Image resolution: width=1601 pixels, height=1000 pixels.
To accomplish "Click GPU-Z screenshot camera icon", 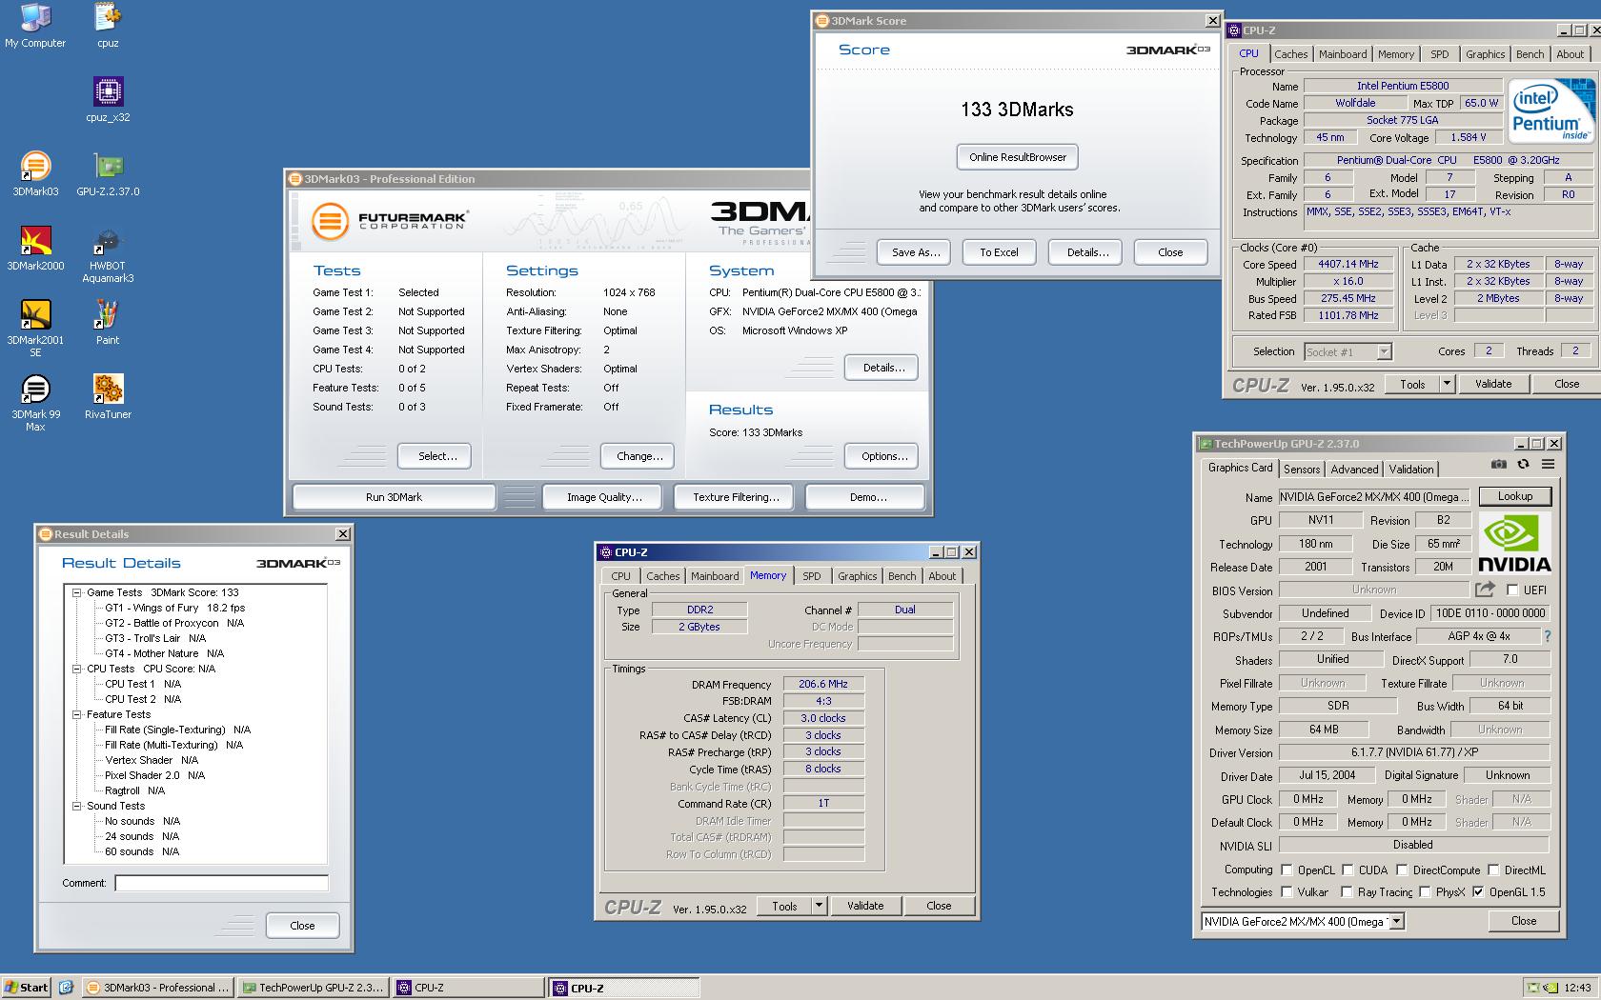I will (x=1499, y=464).
